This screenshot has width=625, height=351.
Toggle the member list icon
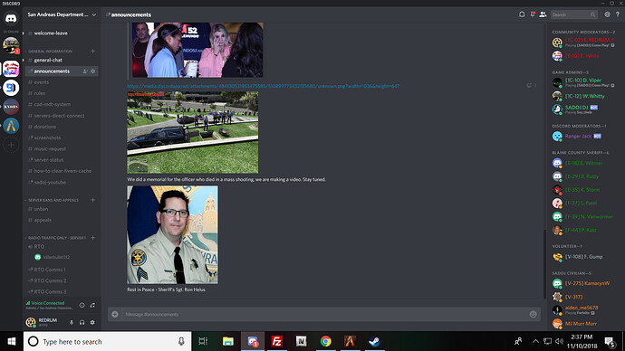(x=543, y=14)
